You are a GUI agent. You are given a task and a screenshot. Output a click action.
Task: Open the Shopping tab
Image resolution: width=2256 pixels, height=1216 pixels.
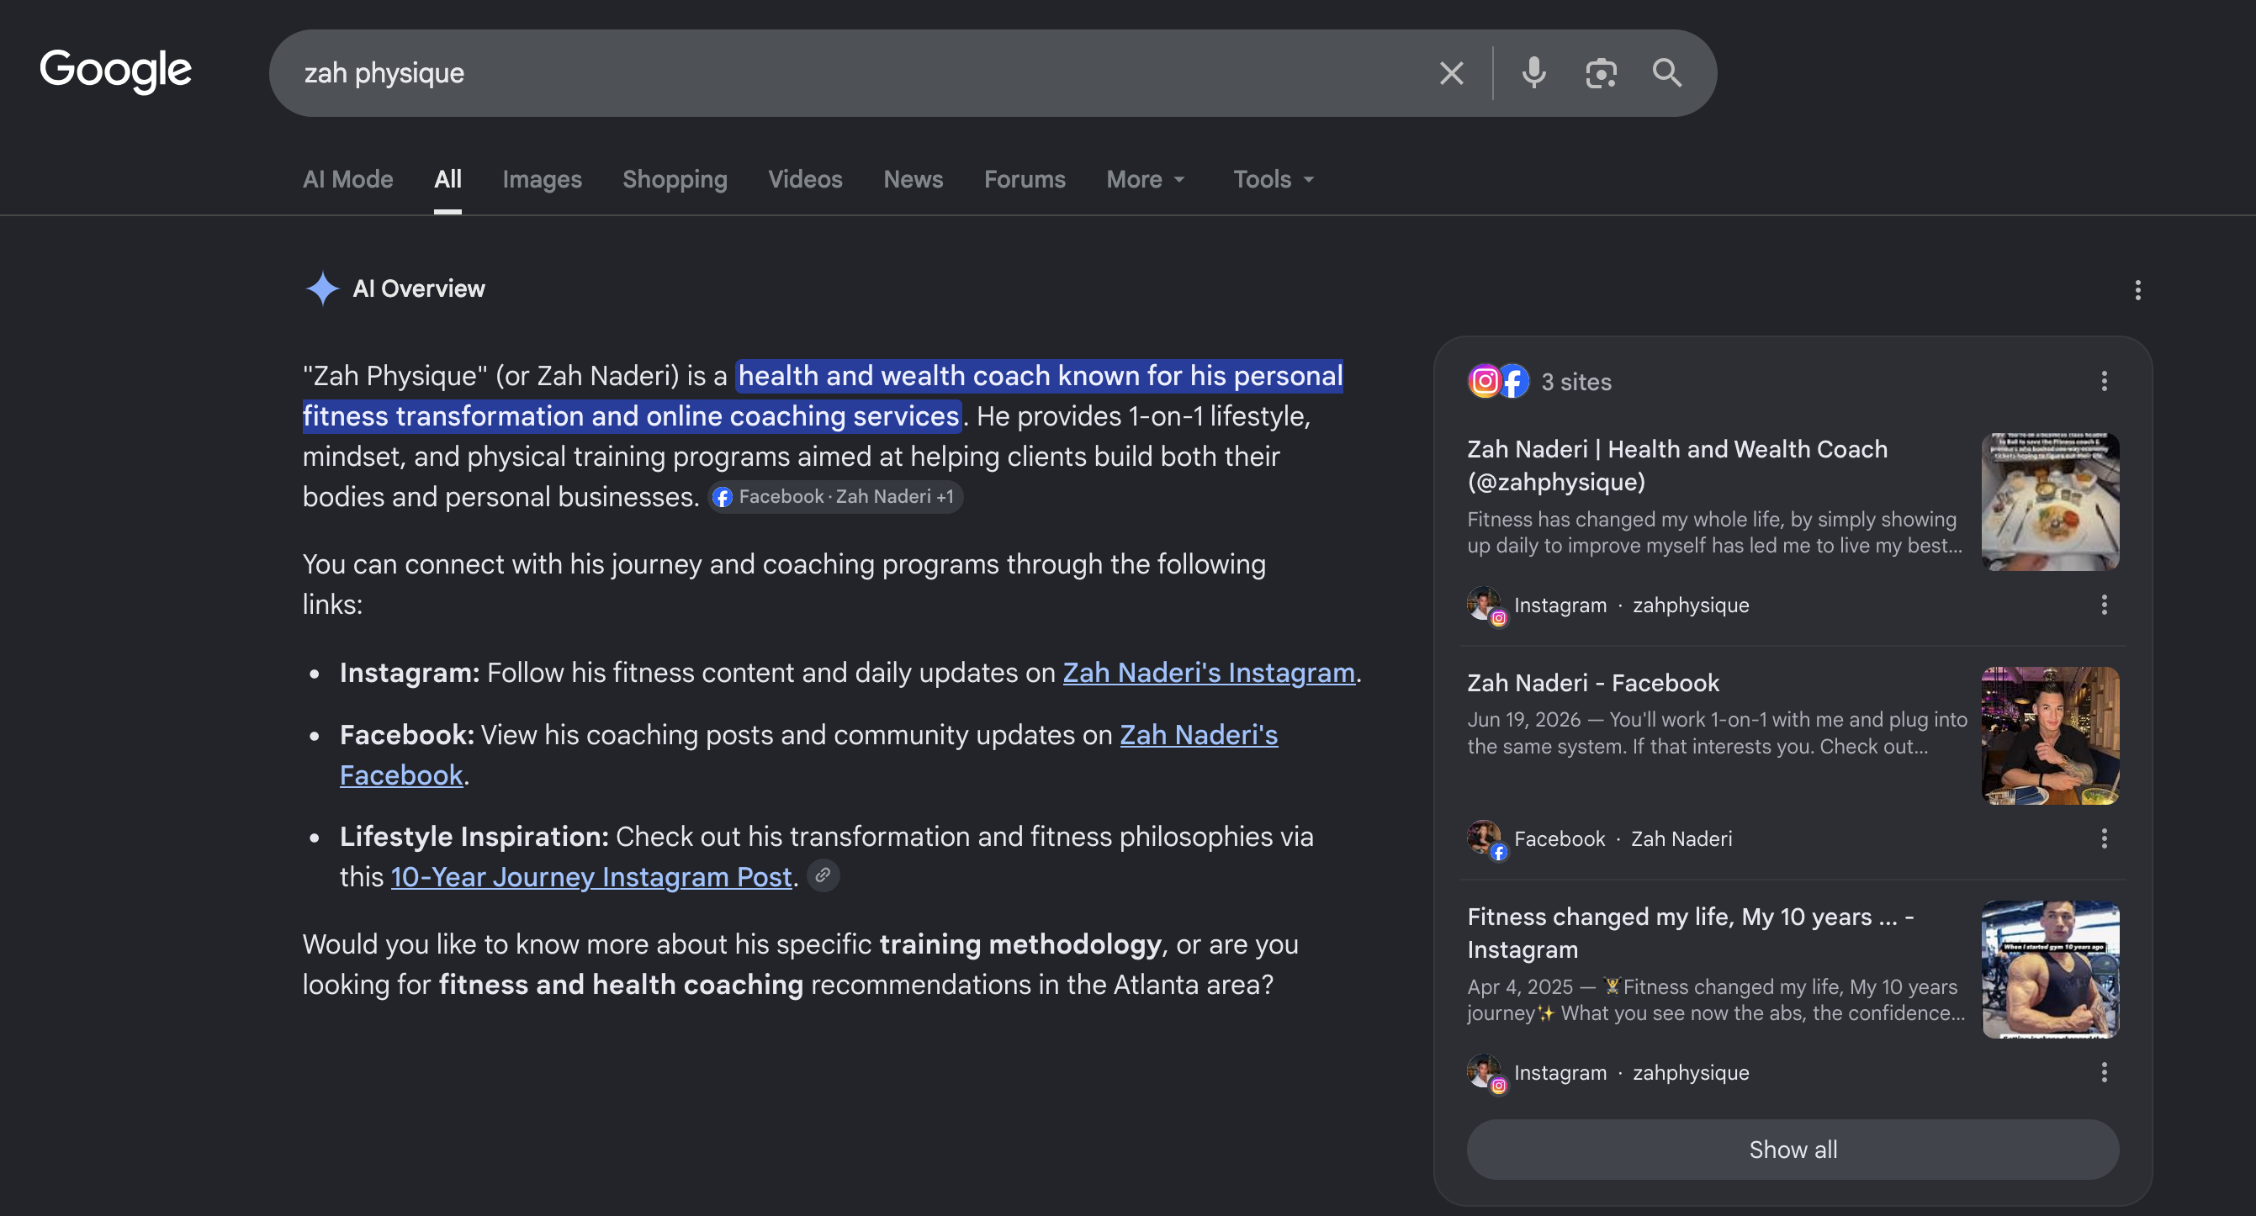675,179
